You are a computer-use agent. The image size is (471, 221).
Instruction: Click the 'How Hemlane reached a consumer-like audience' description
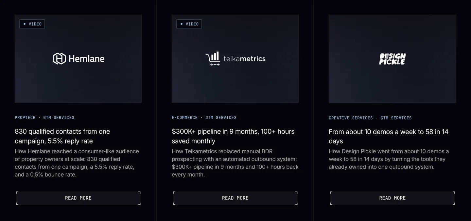coord(77,163)
